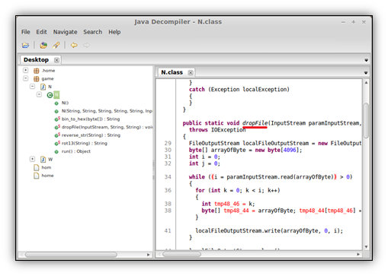Viewport: 388px width, 276px height.
Task: Expand the .home package node
Action: [x=25, y=70]
